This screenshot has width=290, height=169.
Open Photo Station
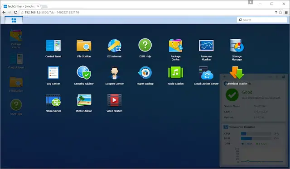84,103
